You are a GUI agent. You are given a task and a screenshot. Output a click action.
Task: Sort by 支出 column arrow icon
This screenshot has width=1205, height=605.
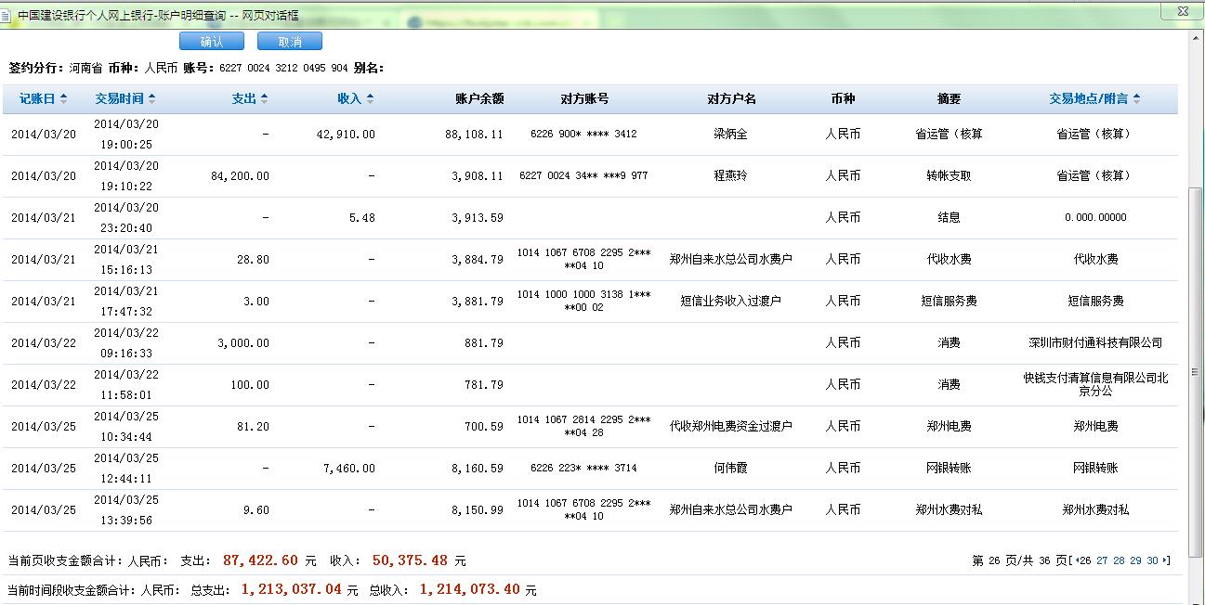click(x=264, y=99)
